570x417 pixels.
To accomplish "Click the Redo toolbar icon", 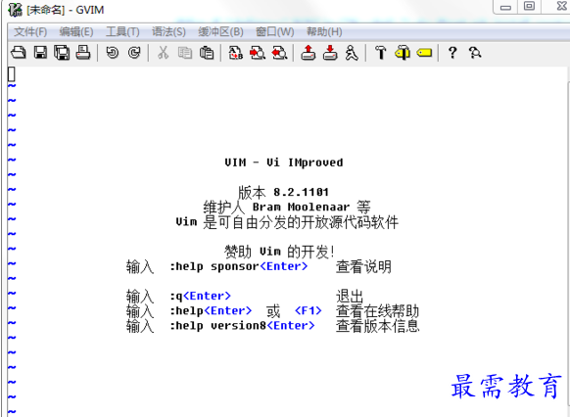I will (x=134, y=53).
